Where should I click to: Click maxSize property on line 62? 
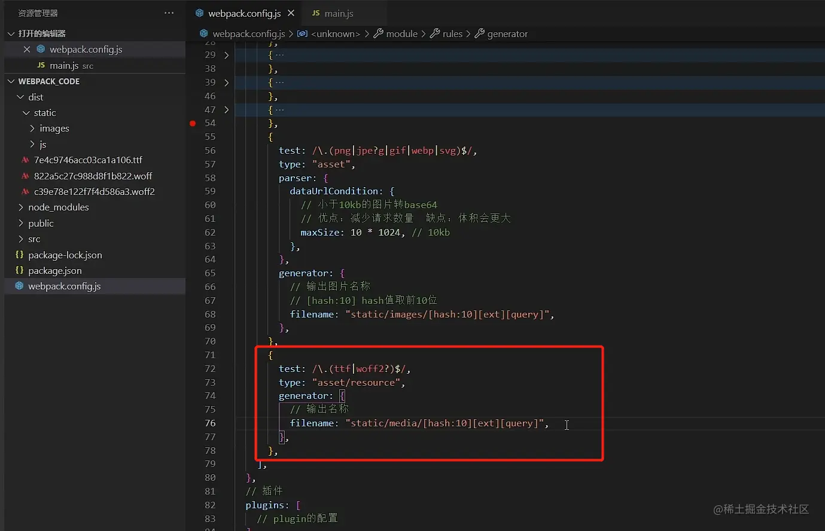click(320, 233)
